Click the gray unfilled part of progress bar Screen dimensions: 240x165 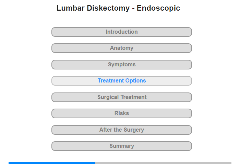tap(163, 163)
